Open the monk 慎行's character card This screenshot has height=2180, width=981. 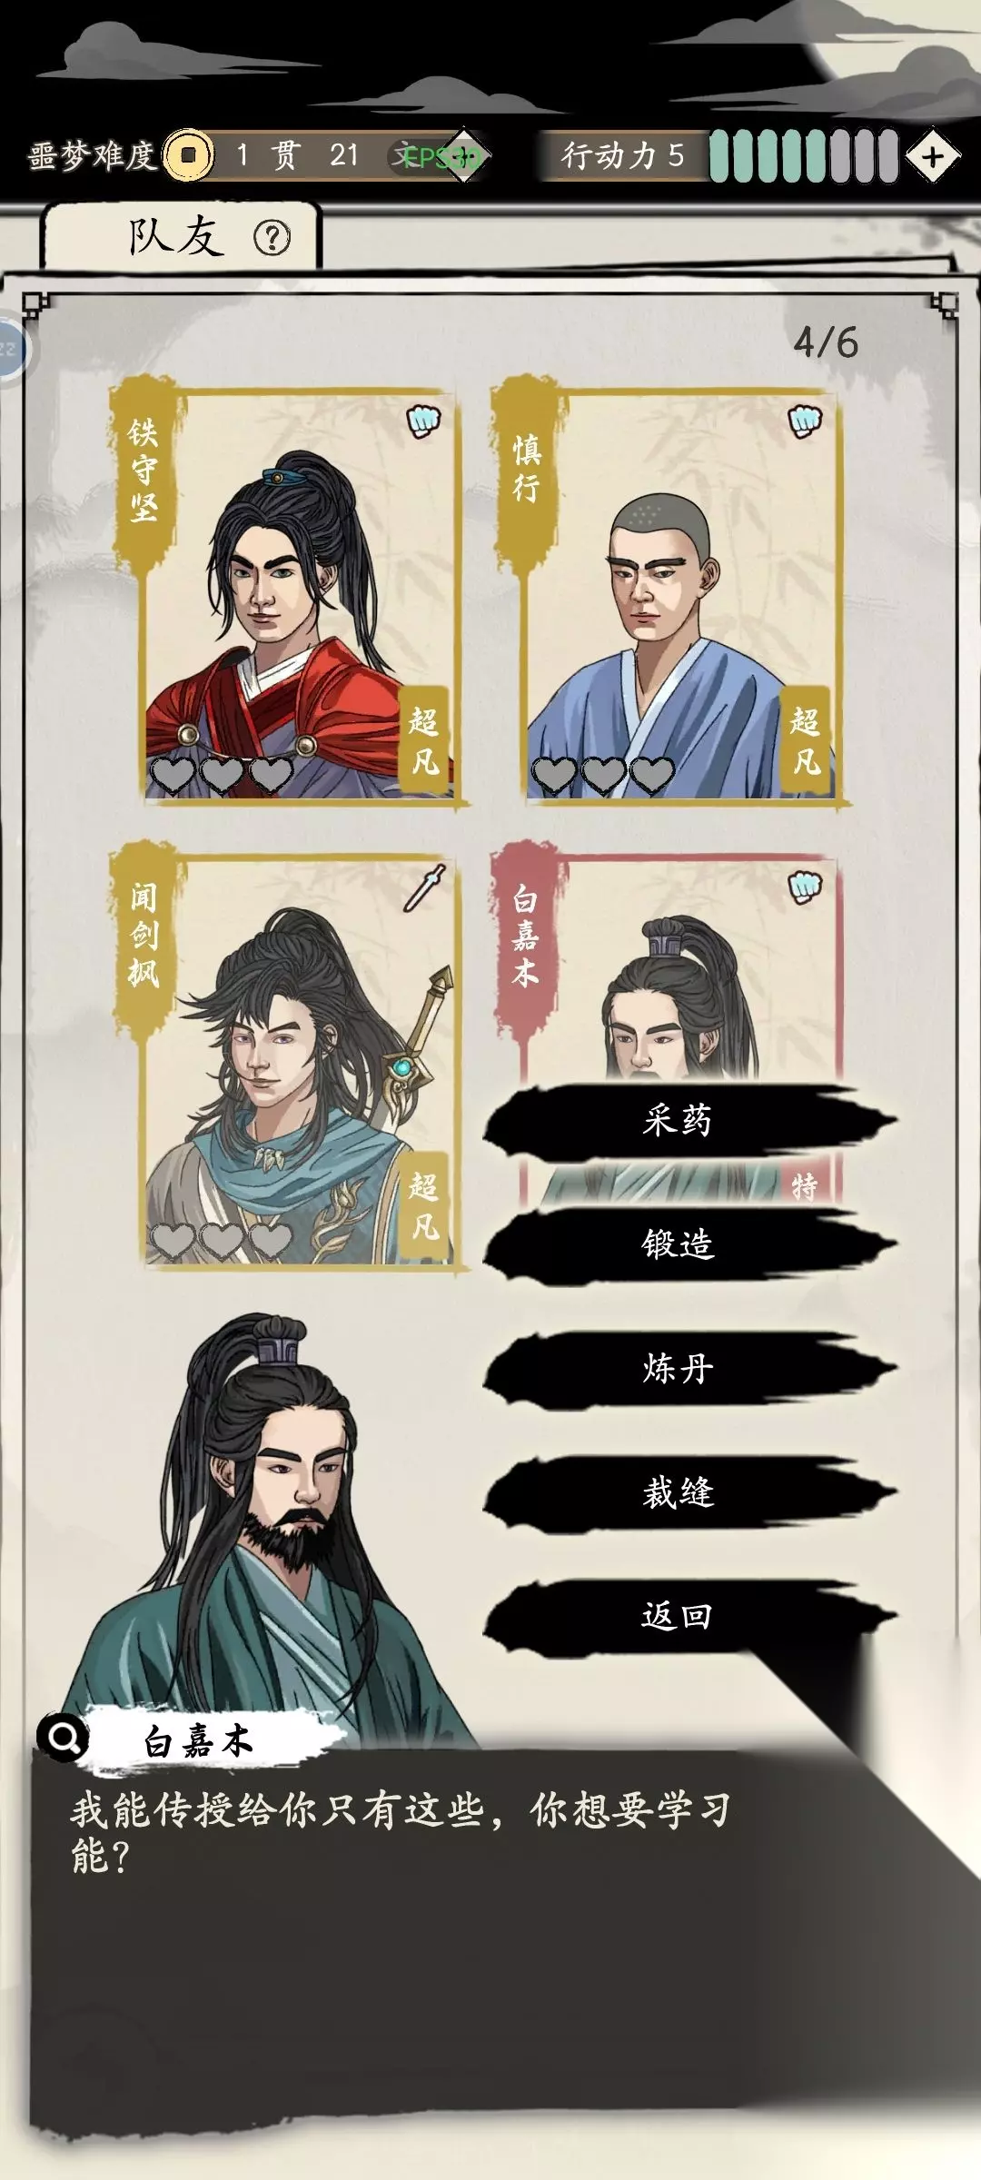[x=668, y=595]
